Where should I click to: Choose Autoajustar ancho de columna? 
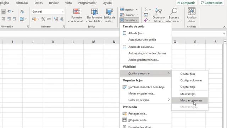[146, 53]
